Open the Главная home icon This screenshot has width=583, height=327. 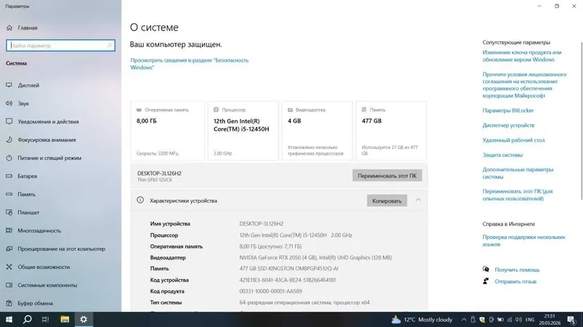9,28
